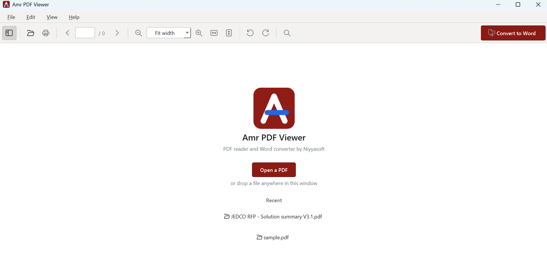Go to next page arrow
Image resolution: width=547 pixels, height=263 pixels.
[x=117, y=33]
